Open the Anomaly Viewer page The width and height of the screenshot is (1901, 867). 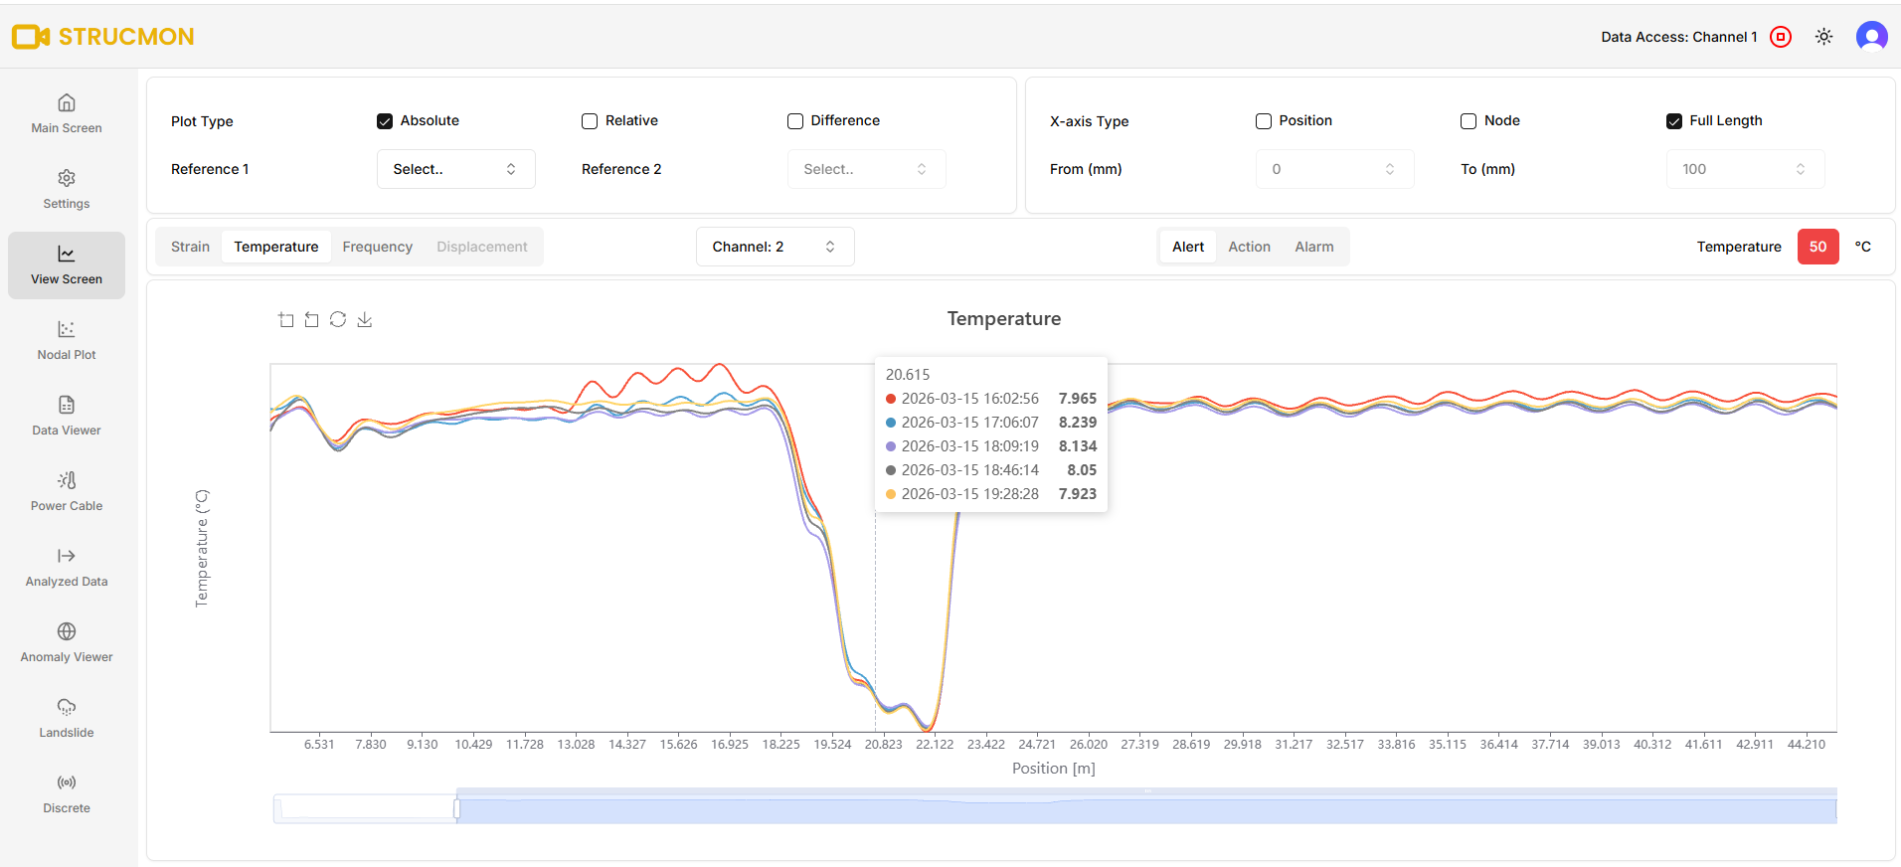point(67,643)
